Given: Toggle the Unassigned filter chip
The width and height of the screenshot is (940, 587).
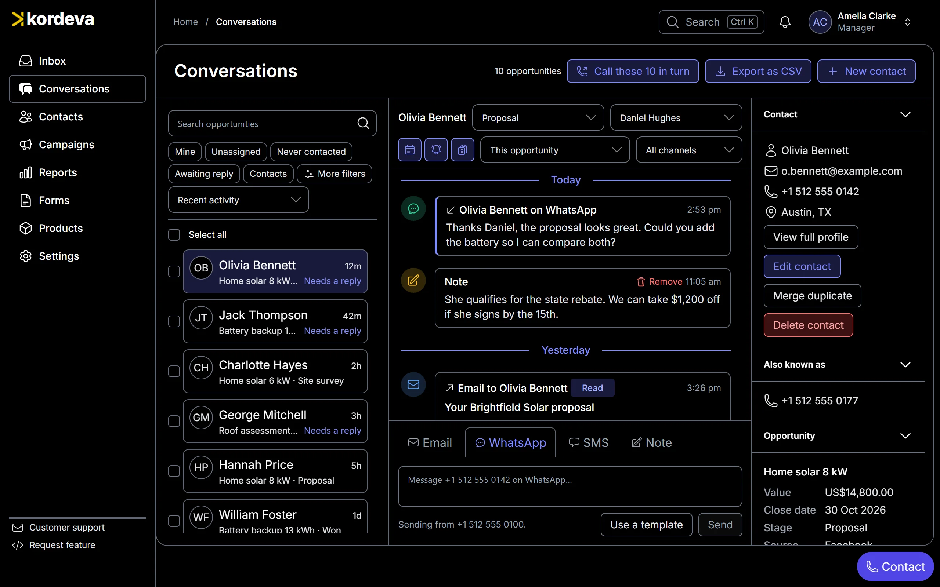Looking at the screenshot, I should click(x=236, y=152).
